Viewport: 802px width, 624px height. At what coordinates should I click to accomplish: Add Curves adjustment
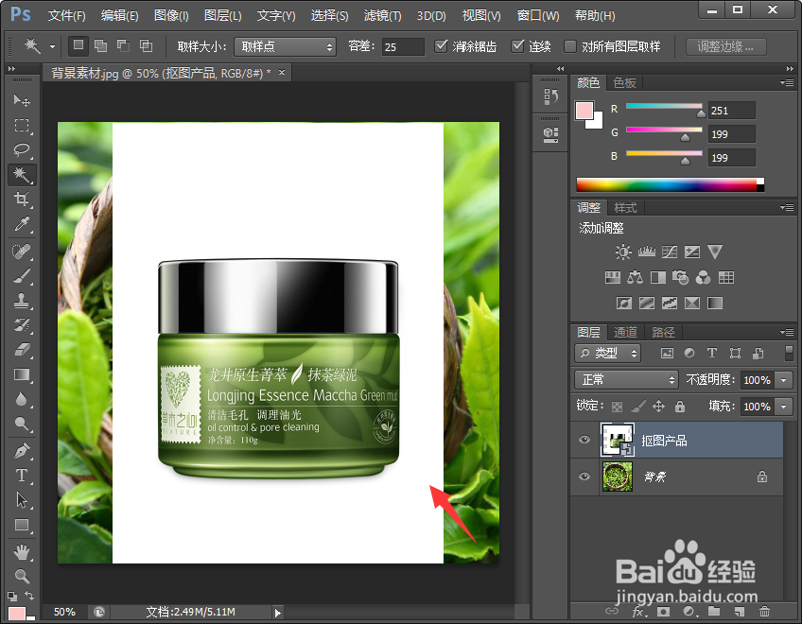tap(670, 251)
